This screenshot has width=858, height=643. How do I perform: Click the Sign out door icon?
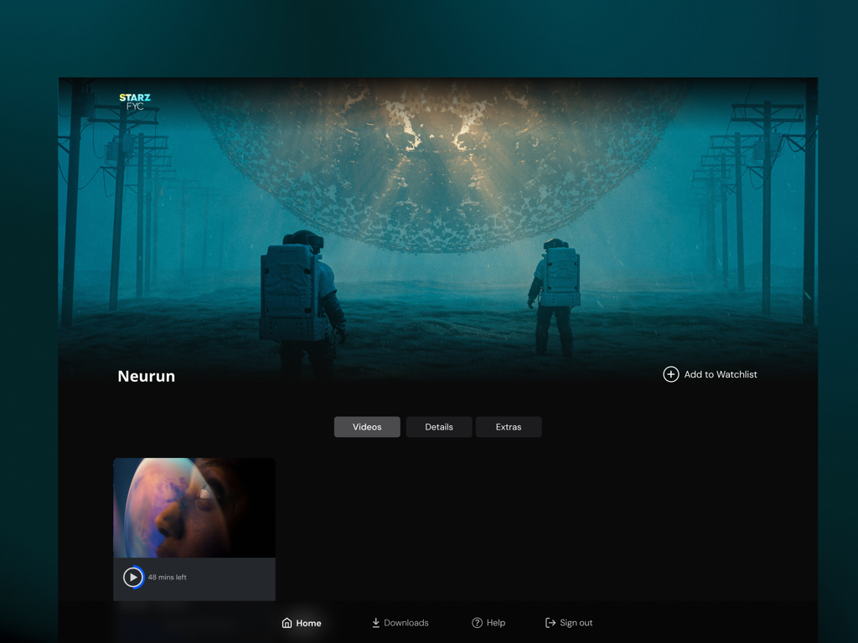point(549,622)
